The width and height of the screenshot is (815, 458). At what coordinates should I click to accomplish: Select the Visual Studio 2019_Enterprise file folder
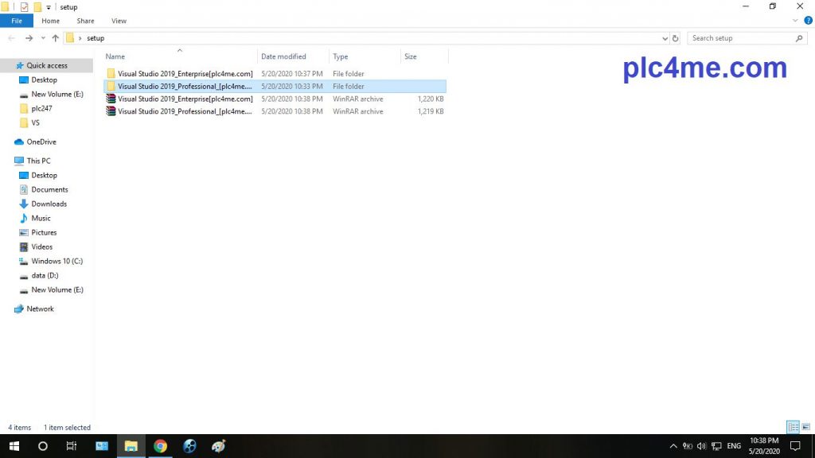[185, 73]
